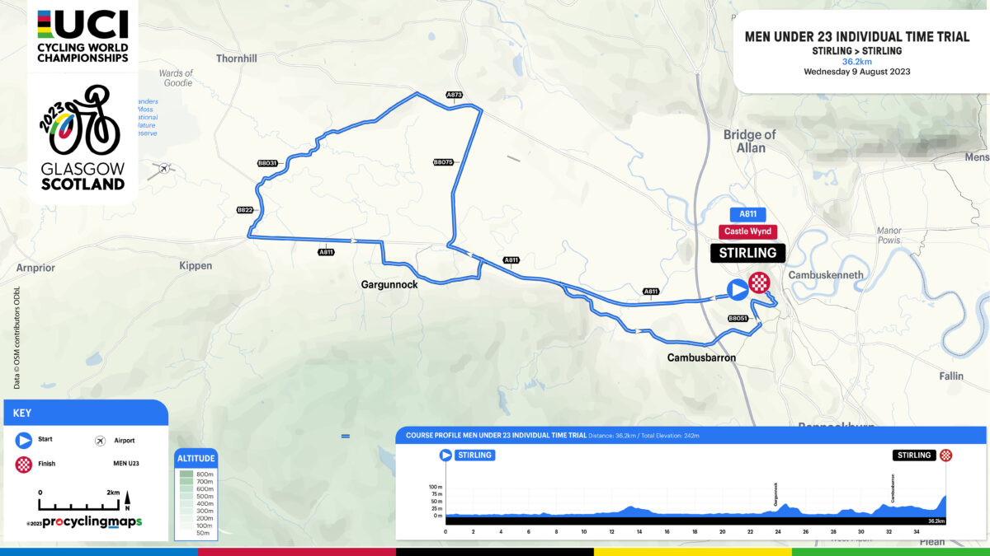The image size is (990, 556).
Task: Click the blue STIRLING start label in profile
Action: coord(474,455)
